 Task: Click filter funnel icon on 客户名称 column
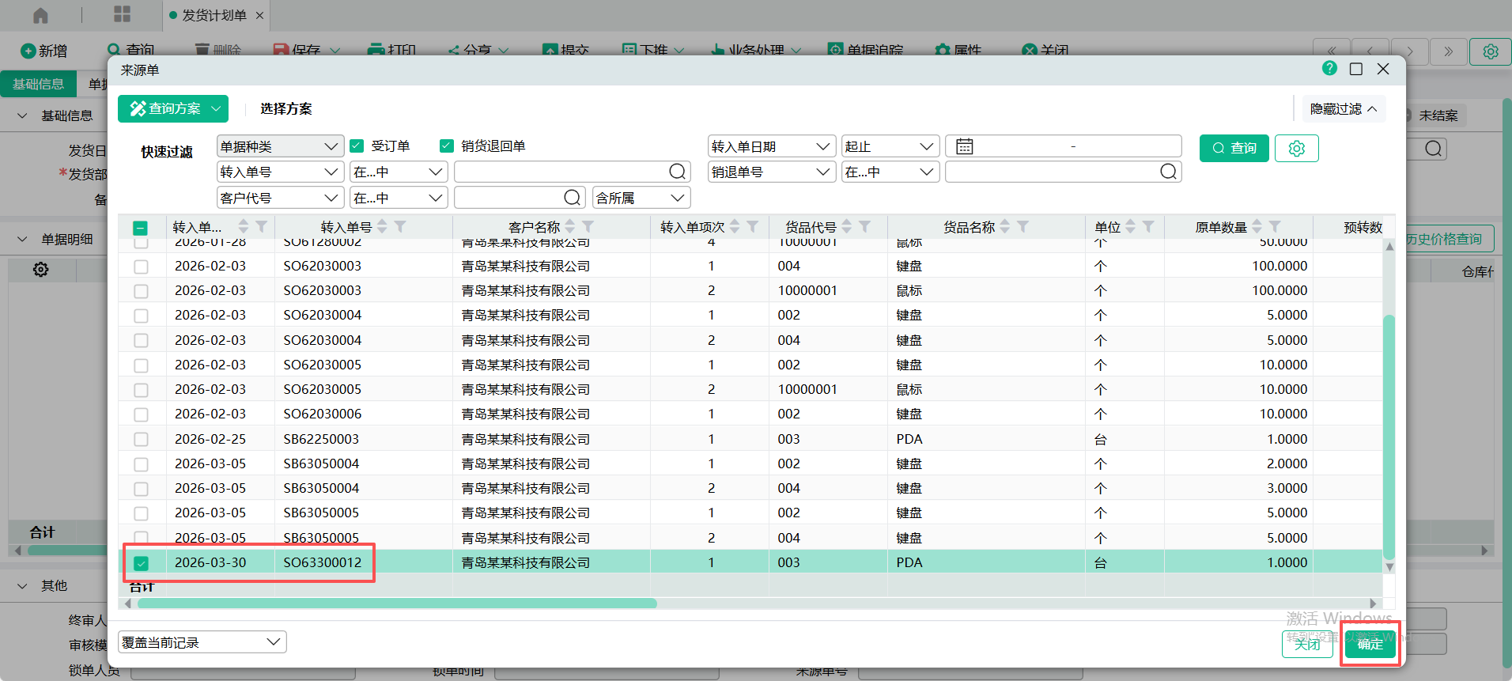pos(588,227)
